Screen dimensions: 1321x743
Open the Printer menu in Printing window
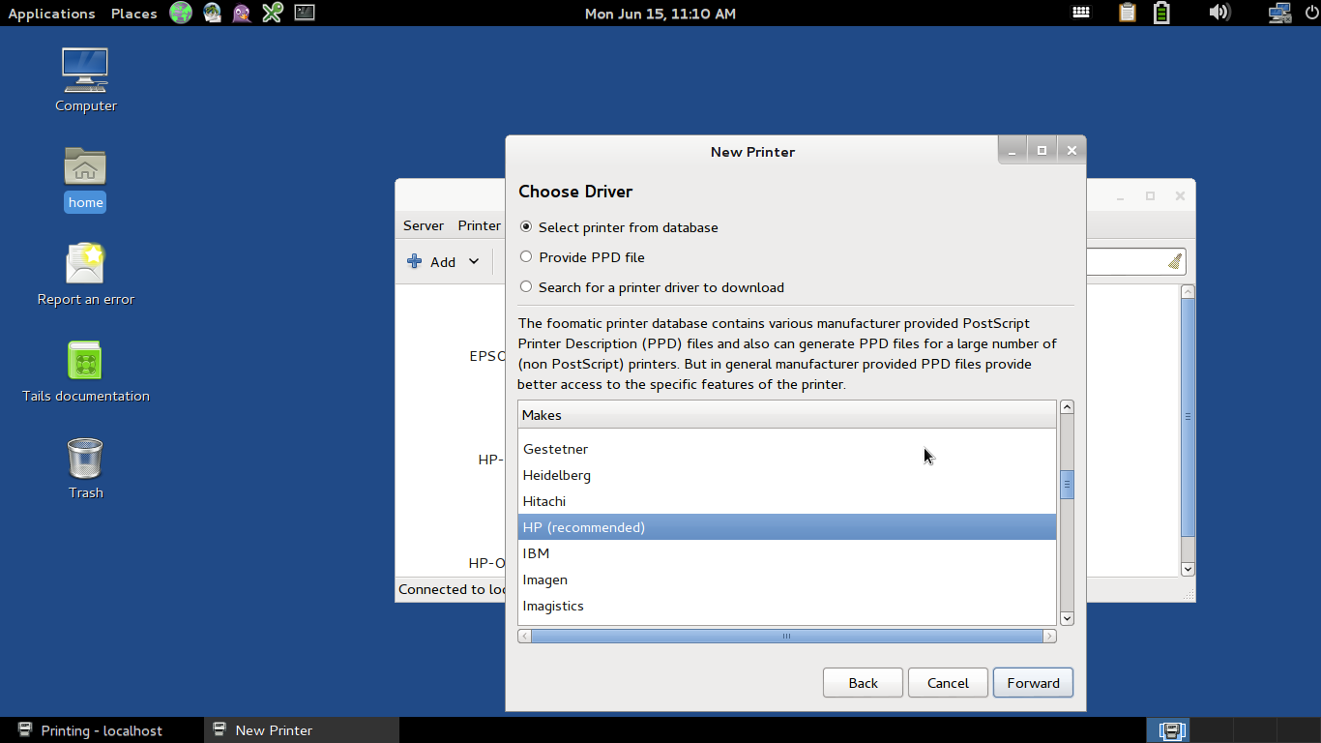(480, 225)
